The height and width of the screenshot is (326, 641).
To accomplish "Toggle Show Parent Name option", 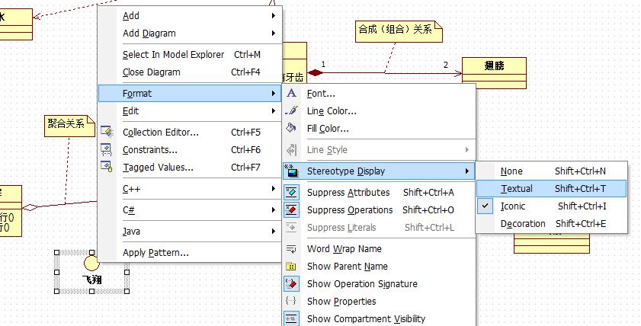I will pos(379,266).
